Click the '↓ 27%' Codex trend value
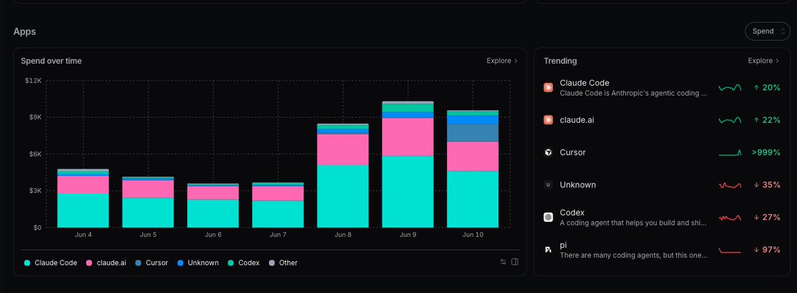 point(766,217)
